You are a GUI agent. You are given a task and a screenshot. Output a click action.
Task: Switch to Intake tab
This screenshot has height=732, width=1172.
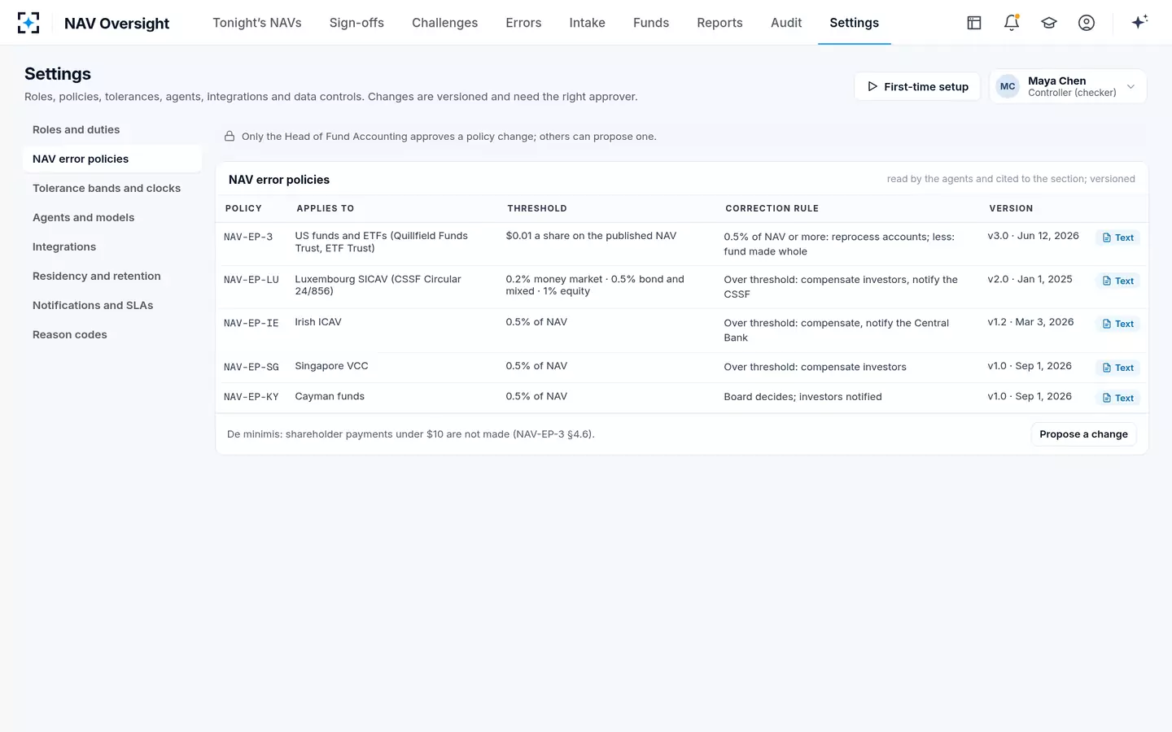click(x=587, y=23)
